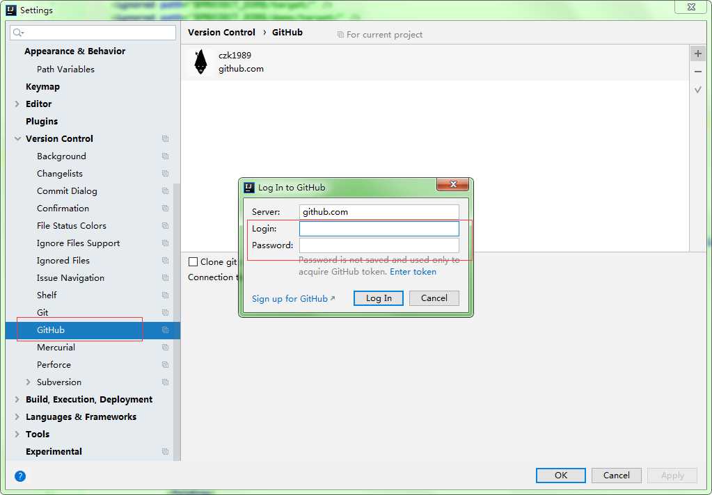The height and width of the screenshot is (495, 712).
Task: Click the Log In button
Action: 378,298
